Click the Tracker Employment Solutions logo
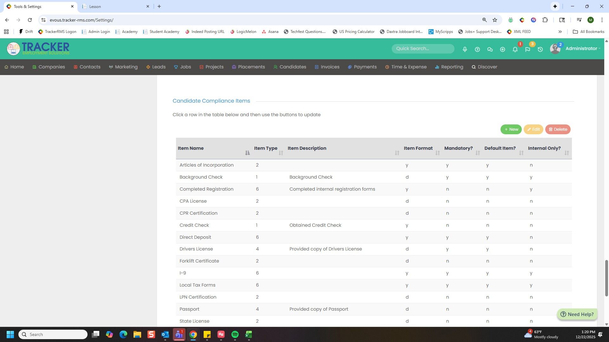 point(38,48)
